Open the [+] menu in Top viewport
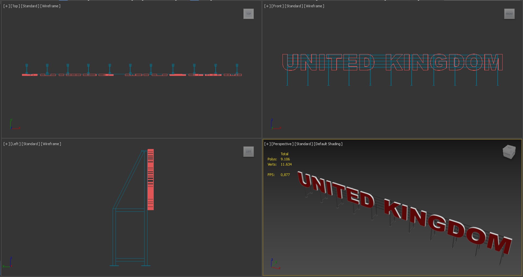 point(7,6)
